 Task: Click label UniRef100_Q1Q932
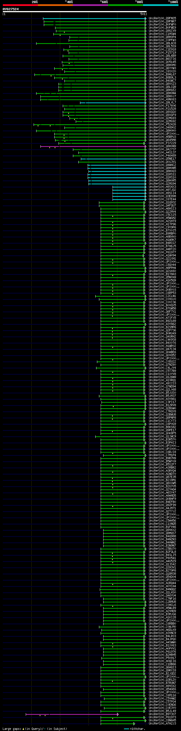[162, 203]
